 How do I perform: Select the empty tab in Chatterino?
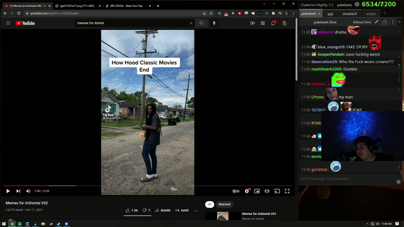click(x=371, y=14)
